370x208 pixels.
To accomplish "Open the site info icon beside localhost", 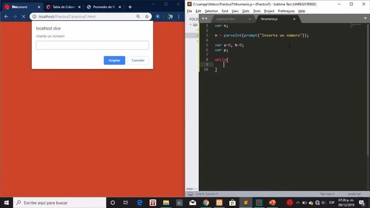I will click(35, 17).
